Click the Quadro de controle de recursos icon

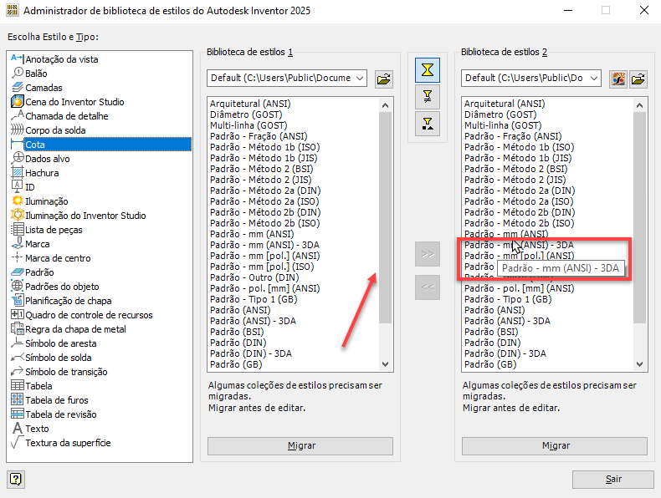(18, 314)
